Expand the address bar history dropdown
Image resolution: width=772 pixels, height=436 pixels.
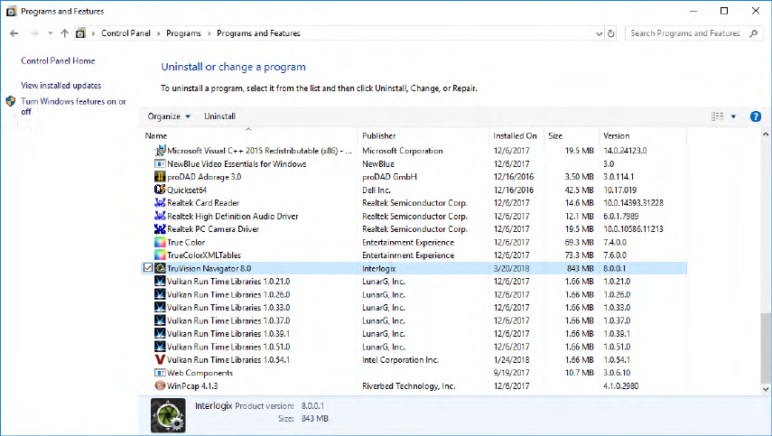[600, 34]
